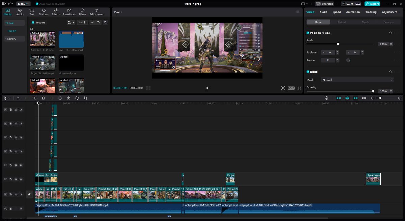
Task: Click the Export button
Action: [x=372, y=4]
